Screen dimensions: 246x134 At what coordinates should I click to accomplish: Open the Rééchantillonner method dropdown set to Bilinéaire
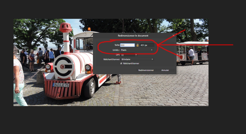tap(137, 59)
